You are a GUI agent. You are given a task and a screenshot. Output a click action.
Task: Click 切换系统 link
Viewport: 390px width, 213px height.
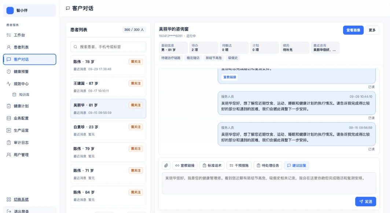pos(21,199)
